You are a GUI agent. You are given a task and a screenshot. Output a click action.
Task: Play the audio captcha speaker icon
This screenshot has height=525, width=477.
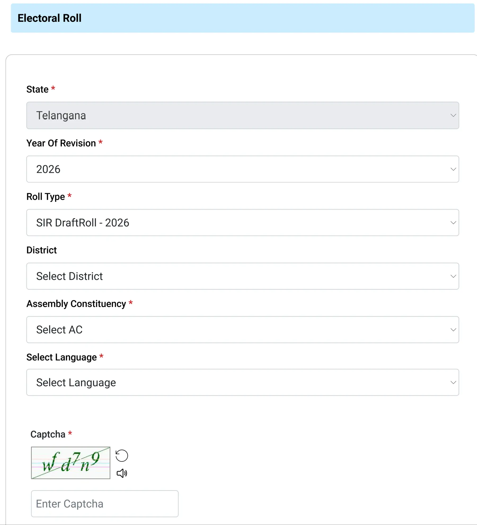pos(122,473)
